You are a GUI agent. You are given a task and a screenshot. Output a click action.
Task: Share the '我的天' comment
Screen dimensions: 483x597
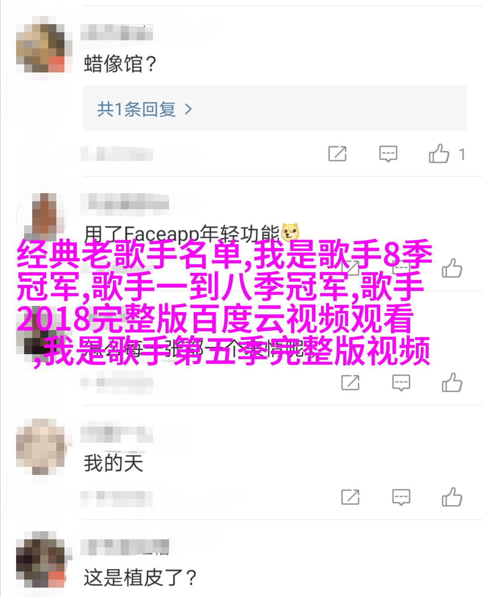pyautogui.click(x=350, y=497)
